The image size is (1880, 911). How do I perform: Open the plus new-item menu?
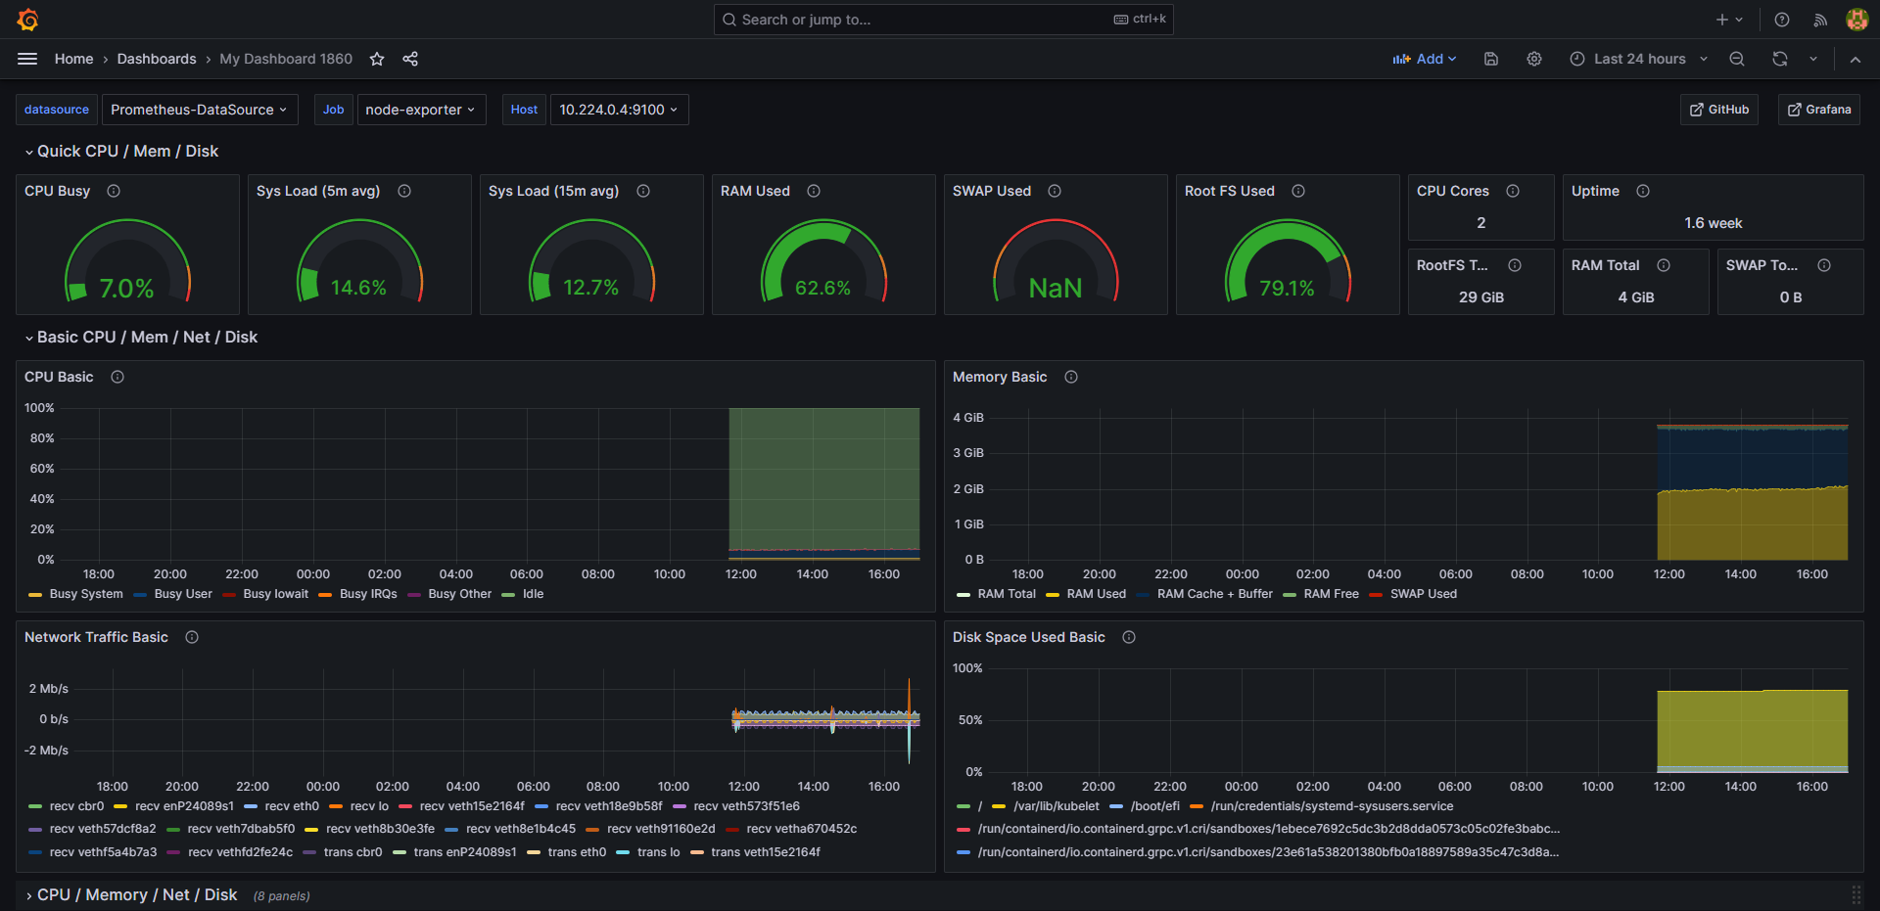(x=1729, y=20)
